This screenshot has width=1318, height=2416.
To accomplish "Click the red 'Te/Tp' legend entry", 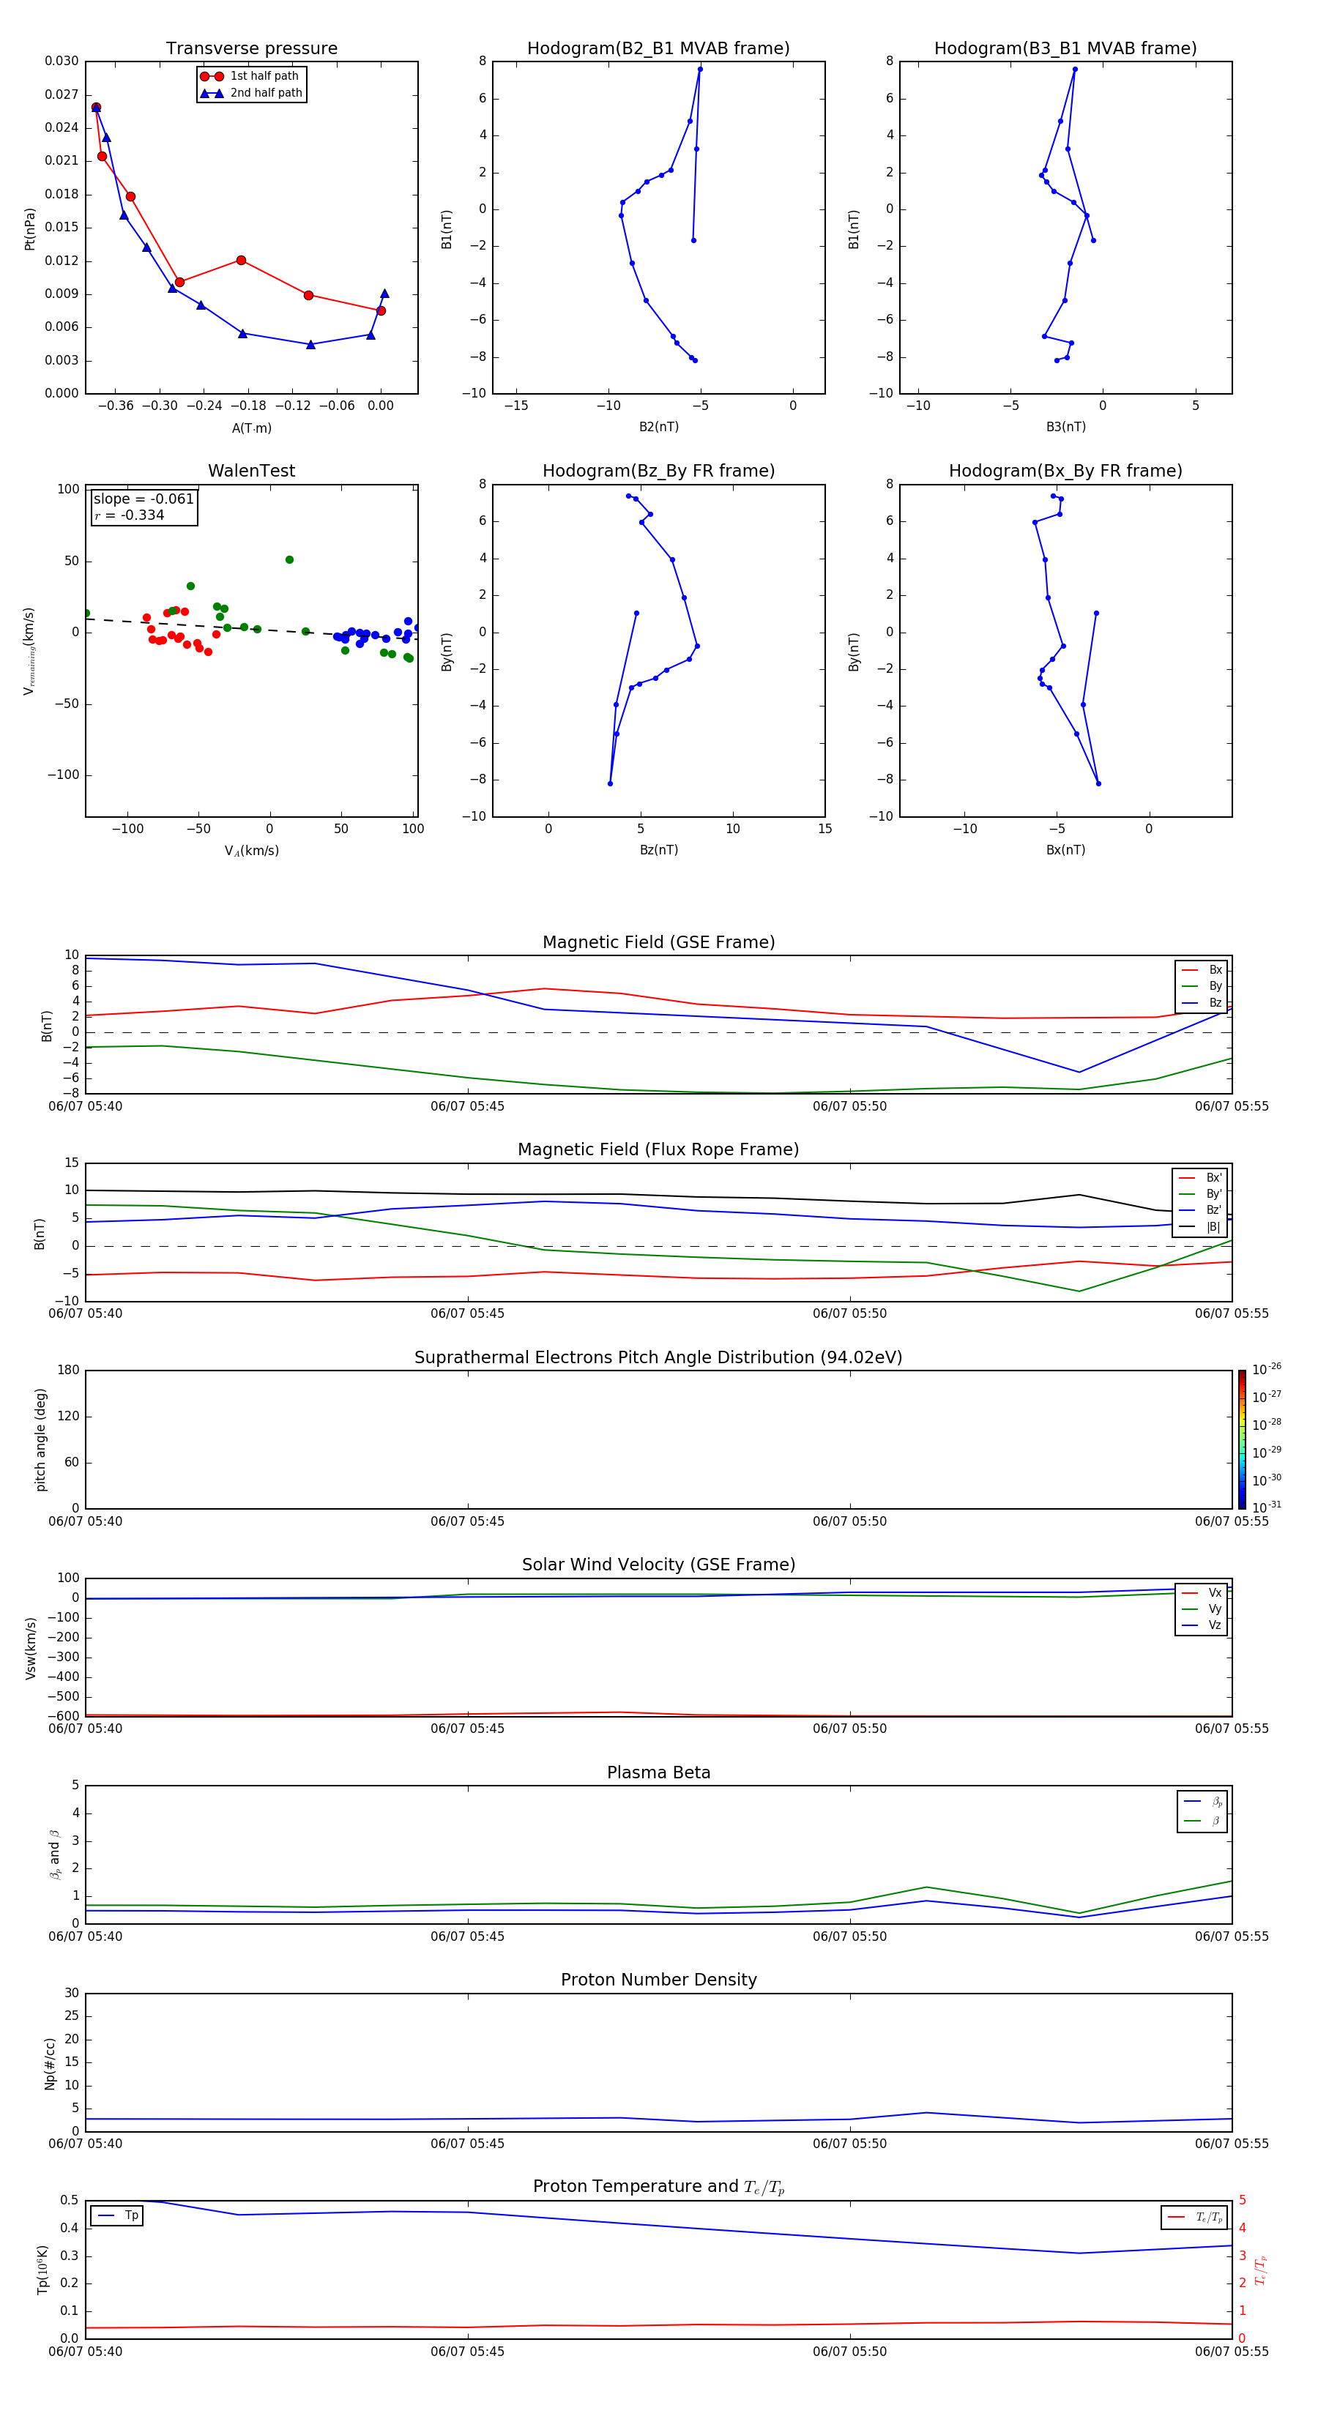I will pyautogui.click(x=1194, y=2217).
